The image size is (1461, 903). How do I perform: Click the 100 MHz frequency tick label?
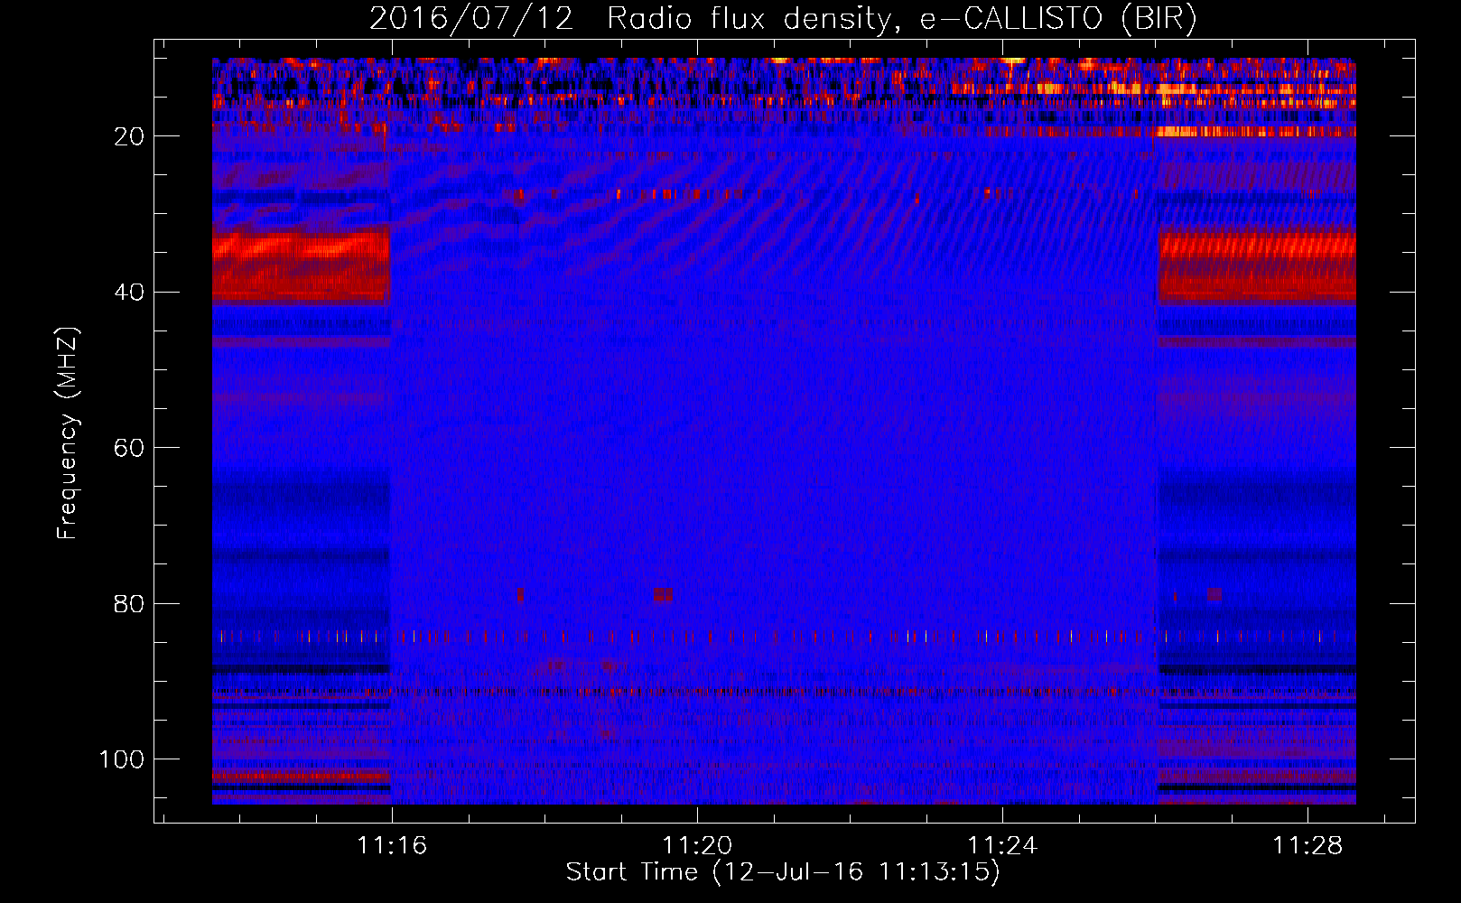pyautogui.click(x=122, y=759)
